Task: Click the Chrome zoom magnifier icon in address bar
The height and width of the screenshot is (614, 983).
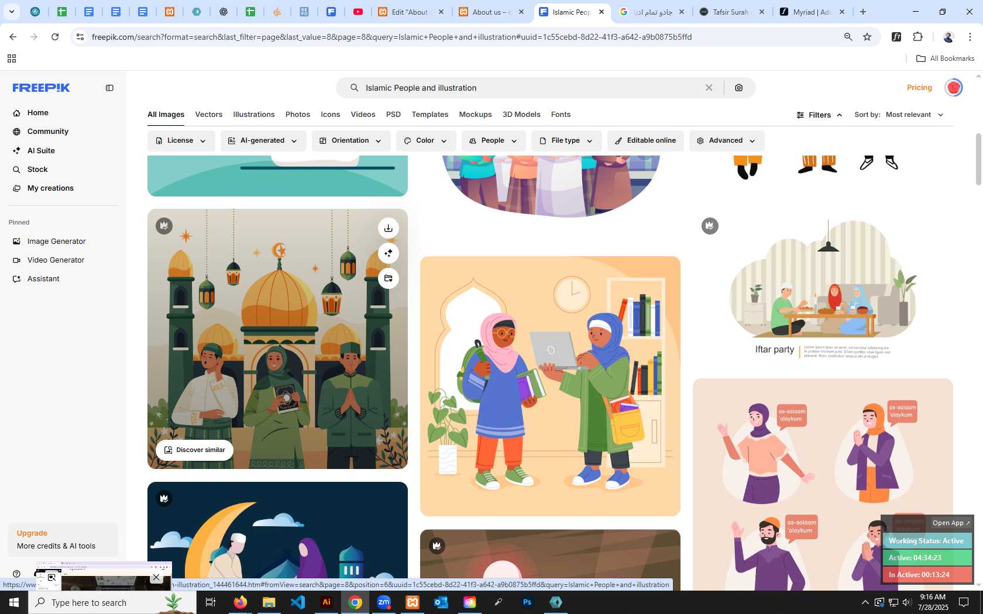Action: pyautogui.click(x=848, y=37)
